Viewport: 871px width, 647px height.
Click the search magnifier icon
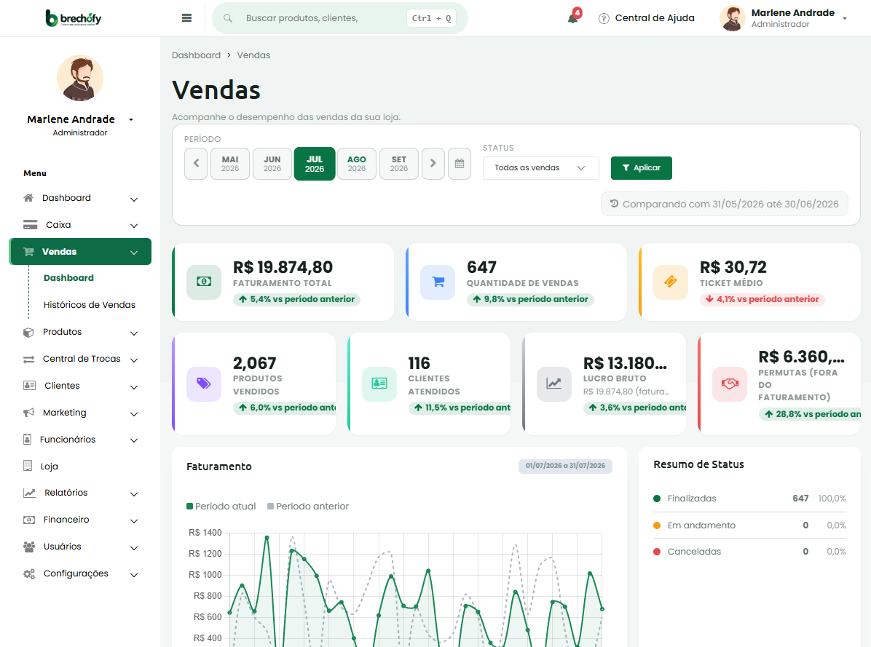point(228,18)
